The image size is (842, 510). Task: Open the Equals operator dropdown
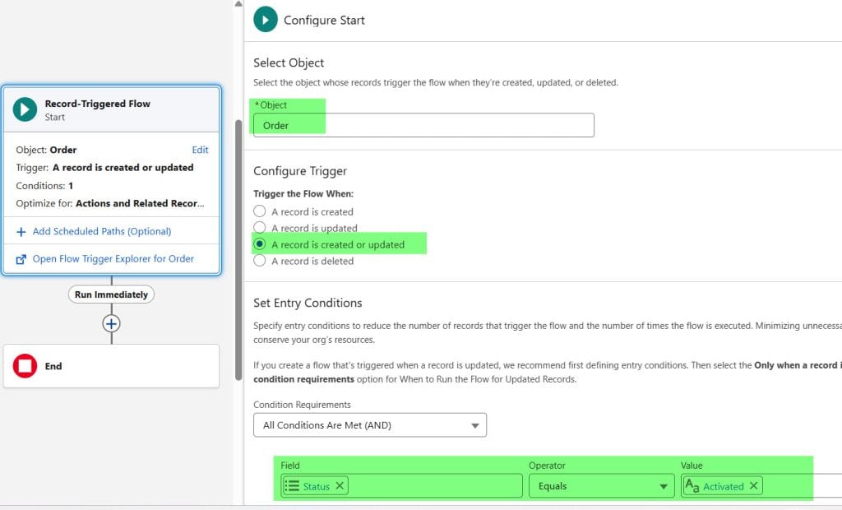pyautogui.click(x=601, y=486)
